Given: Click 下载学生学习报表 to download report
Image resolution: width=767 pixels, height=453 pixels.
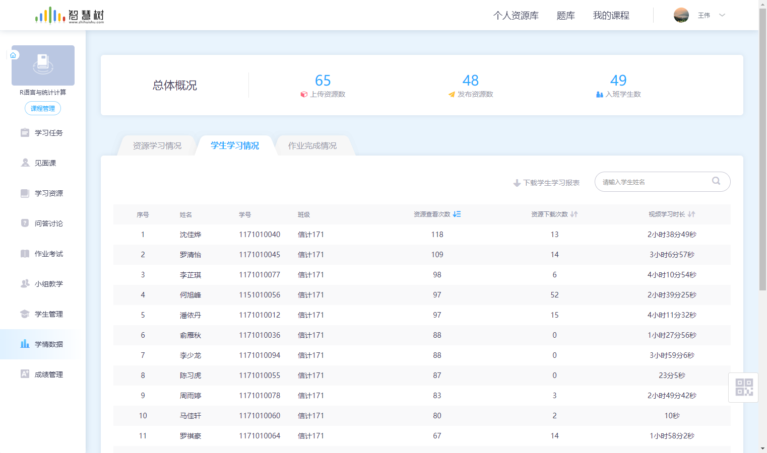Looking at the screenshot, I should pyautogui.click(x=546, y=182).
